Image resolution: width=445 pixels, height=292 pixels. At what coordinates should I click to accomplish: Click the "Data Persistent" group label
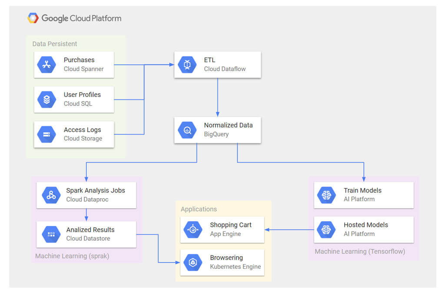54,44
